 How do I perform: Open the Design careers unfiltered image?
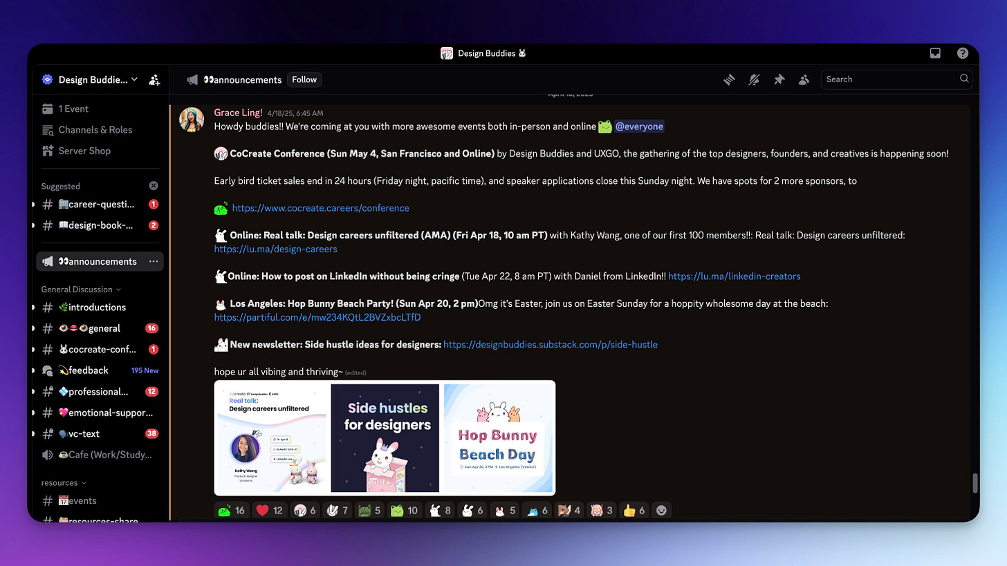[x=271, y=438]
